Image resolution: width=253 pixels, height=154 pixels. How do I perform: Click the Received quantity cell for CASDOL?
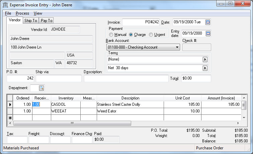[41, 104]
